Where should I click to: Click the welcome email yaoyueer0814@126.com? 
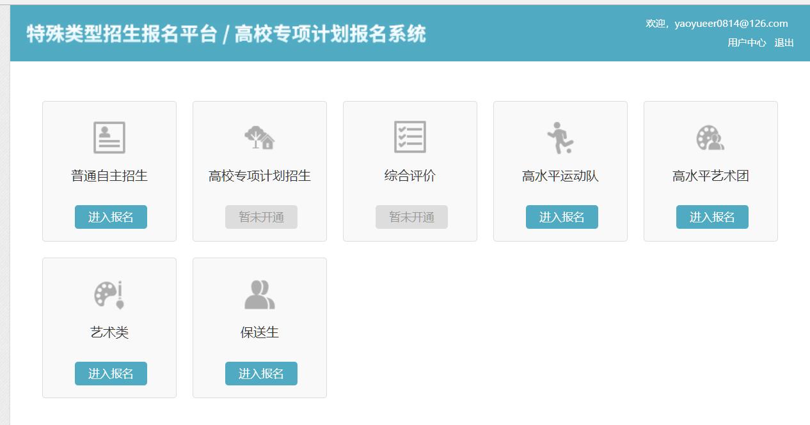click(x=731, y=23)
